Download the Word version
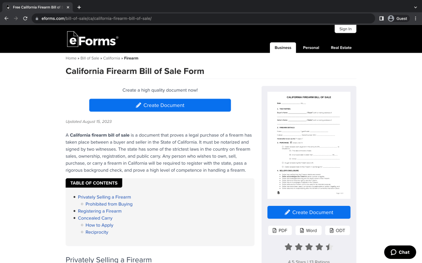 (308, 231)
